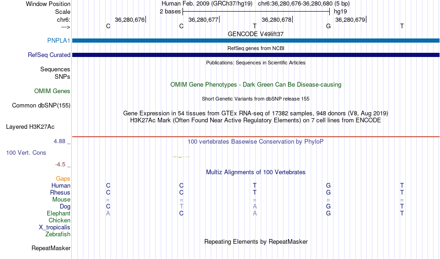Screen dimensions: 440x259
Task: Click the Dog species row label
Action: coord(65,207)
